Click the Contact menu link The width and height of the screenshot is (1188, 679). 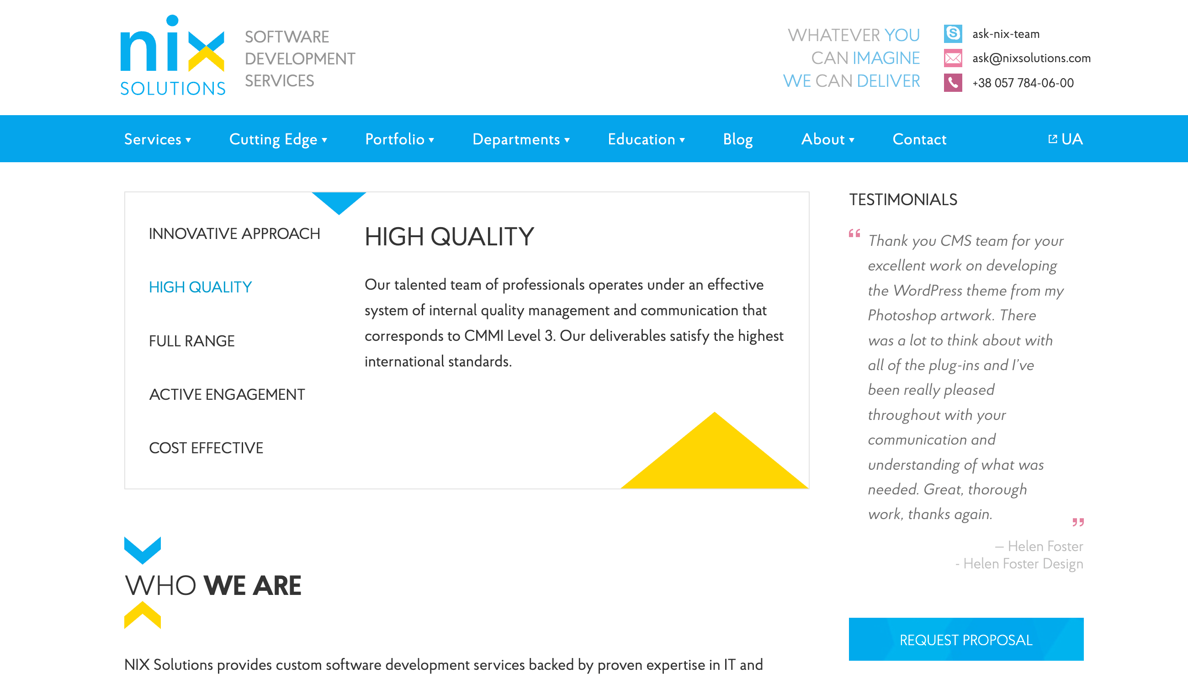point(919,139)
